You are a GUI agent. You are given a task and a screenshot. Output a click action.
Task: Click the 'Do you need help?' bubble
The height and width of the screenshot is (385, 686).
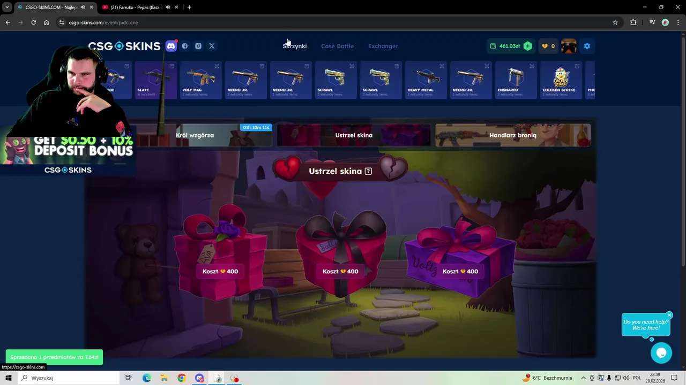[x=646, y=325]
